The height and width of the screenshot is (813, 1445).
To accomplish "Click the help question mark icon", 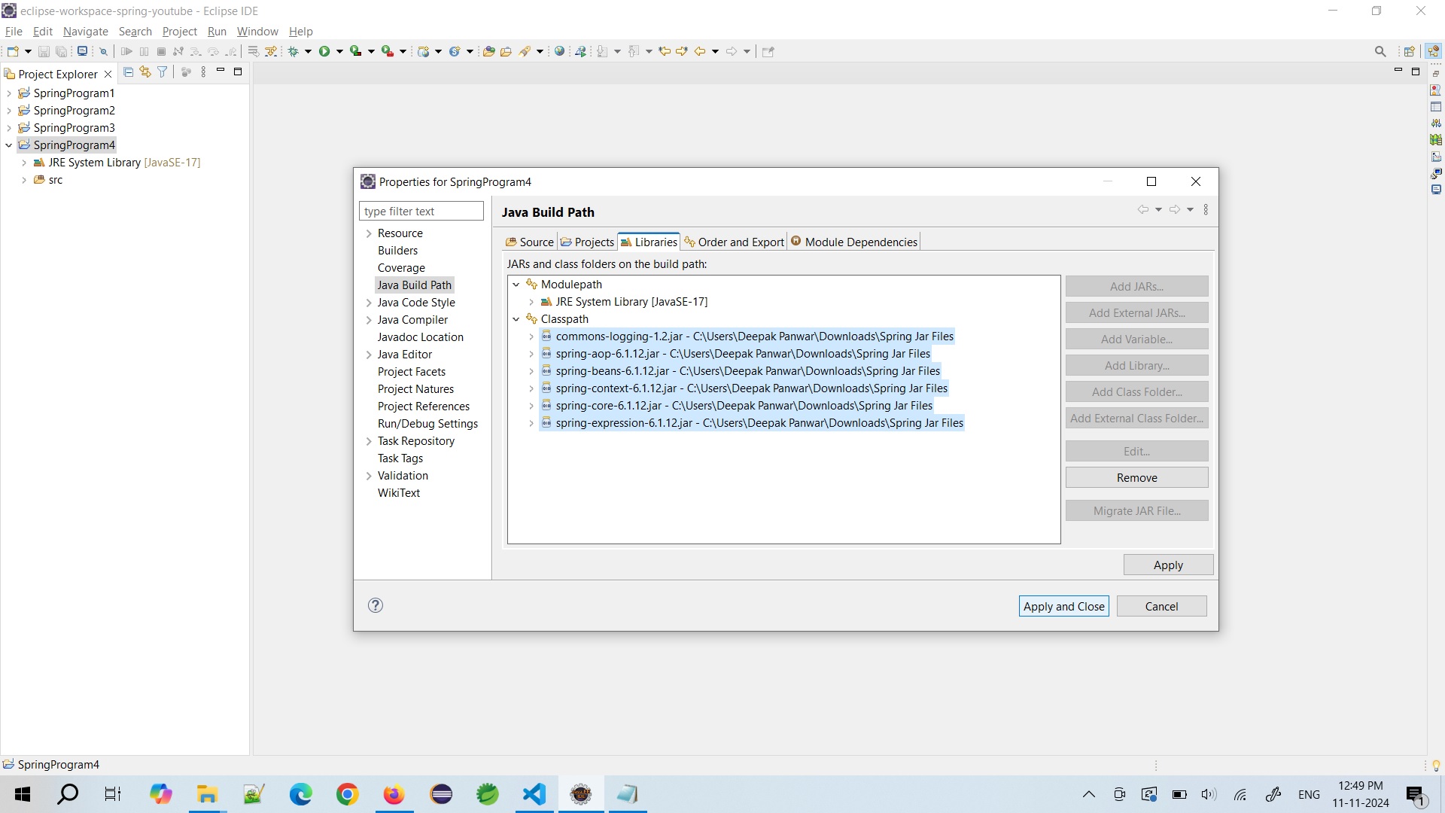I will click(x=376, y=606).
